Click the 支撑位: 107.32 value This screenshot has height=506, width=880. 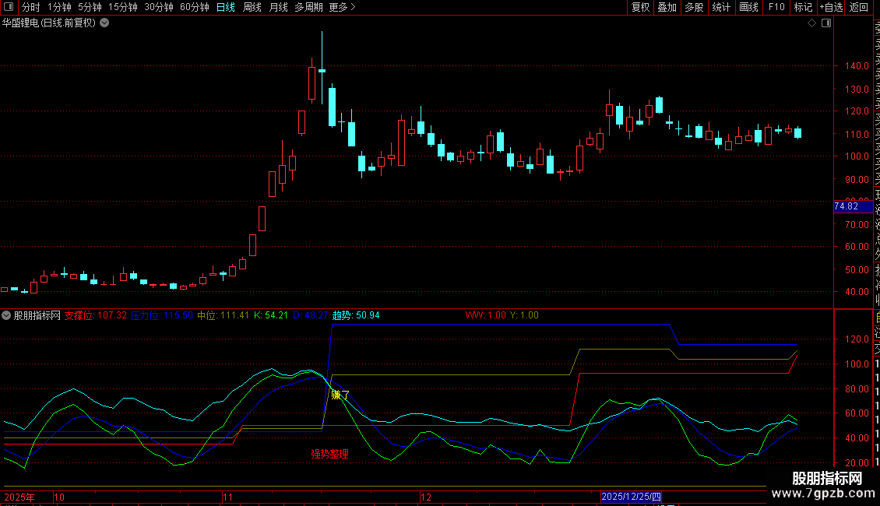tap(96, 315)
